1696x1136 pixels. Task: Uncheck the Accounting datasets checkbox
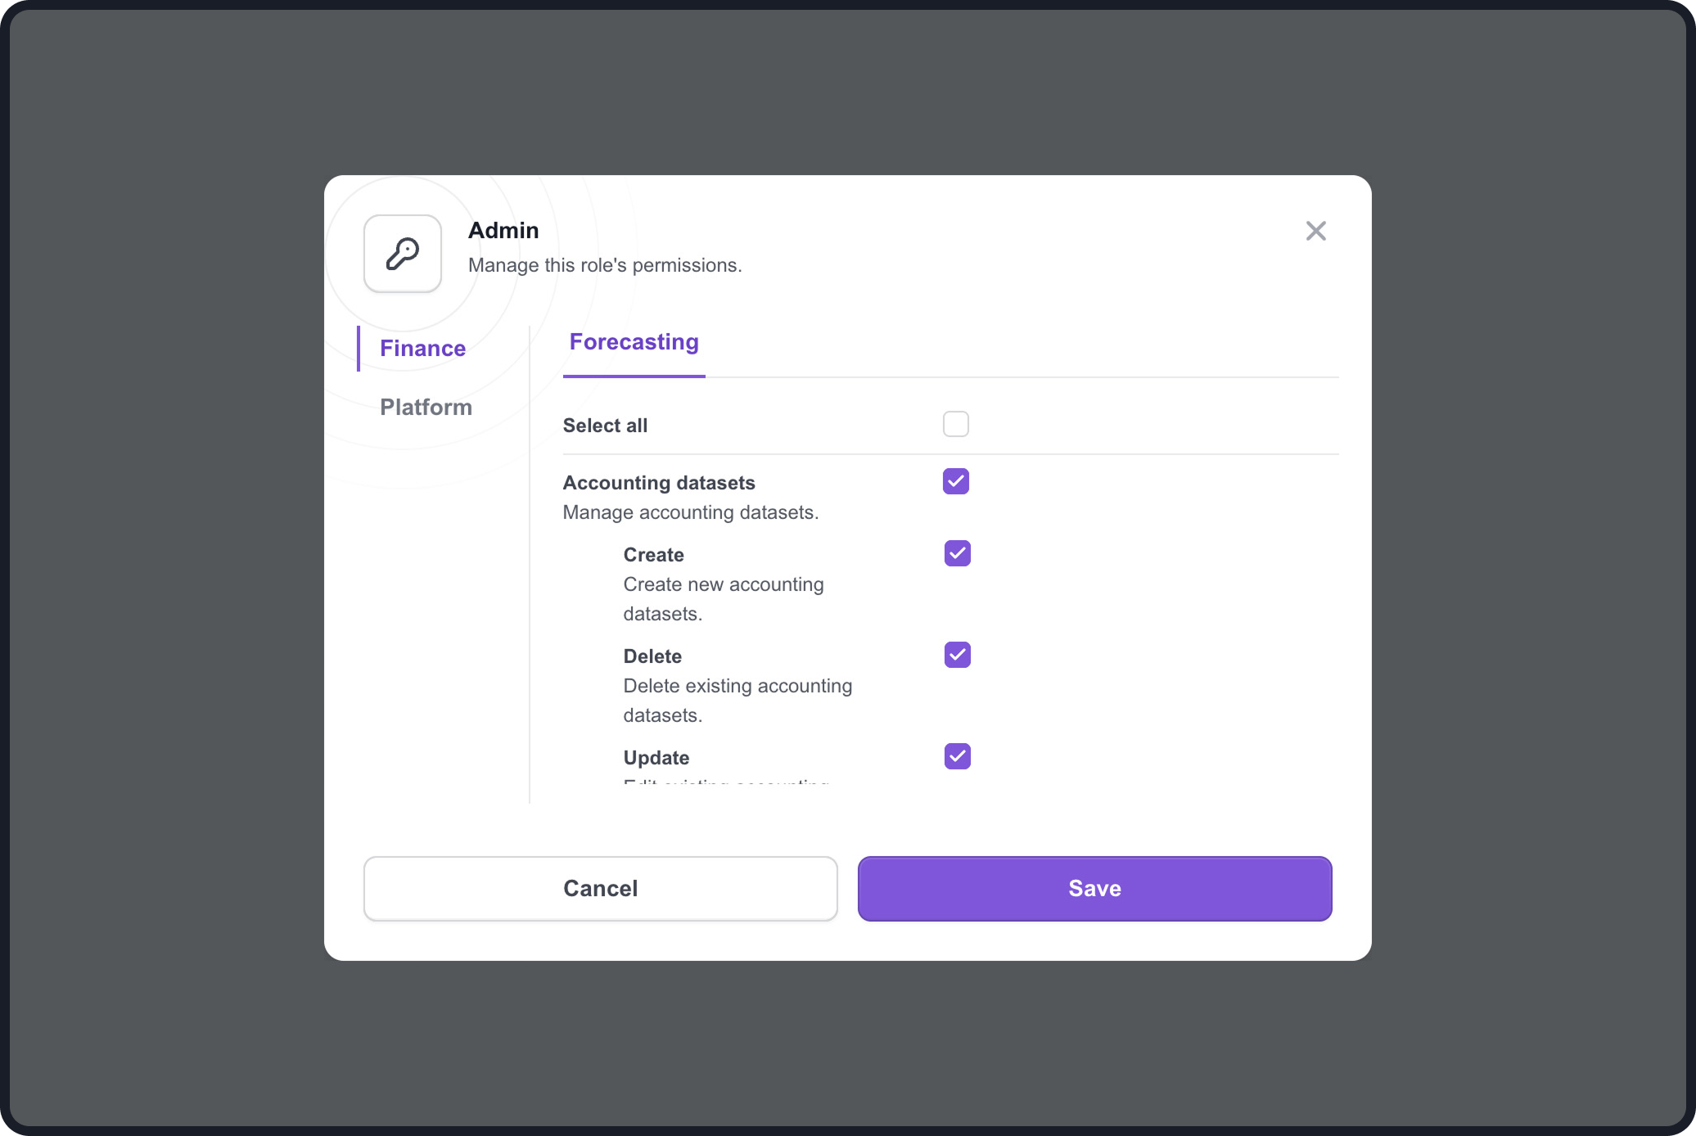pos(956,481)
